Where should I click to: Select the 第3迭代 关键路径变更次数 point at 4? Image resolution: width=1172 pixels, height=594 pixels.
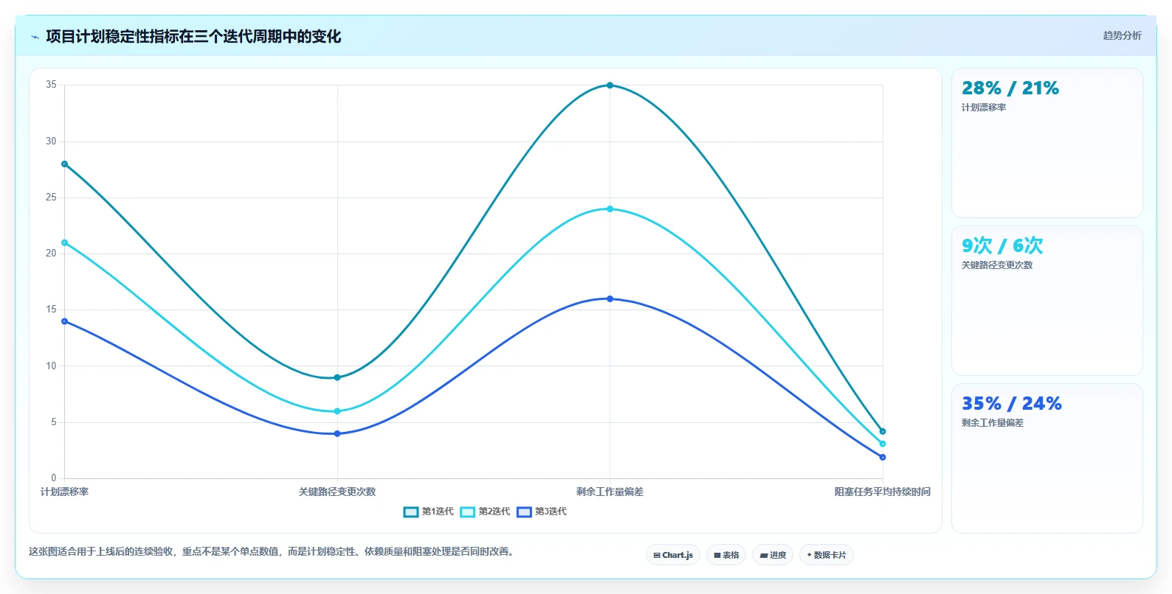pos(337,434)
